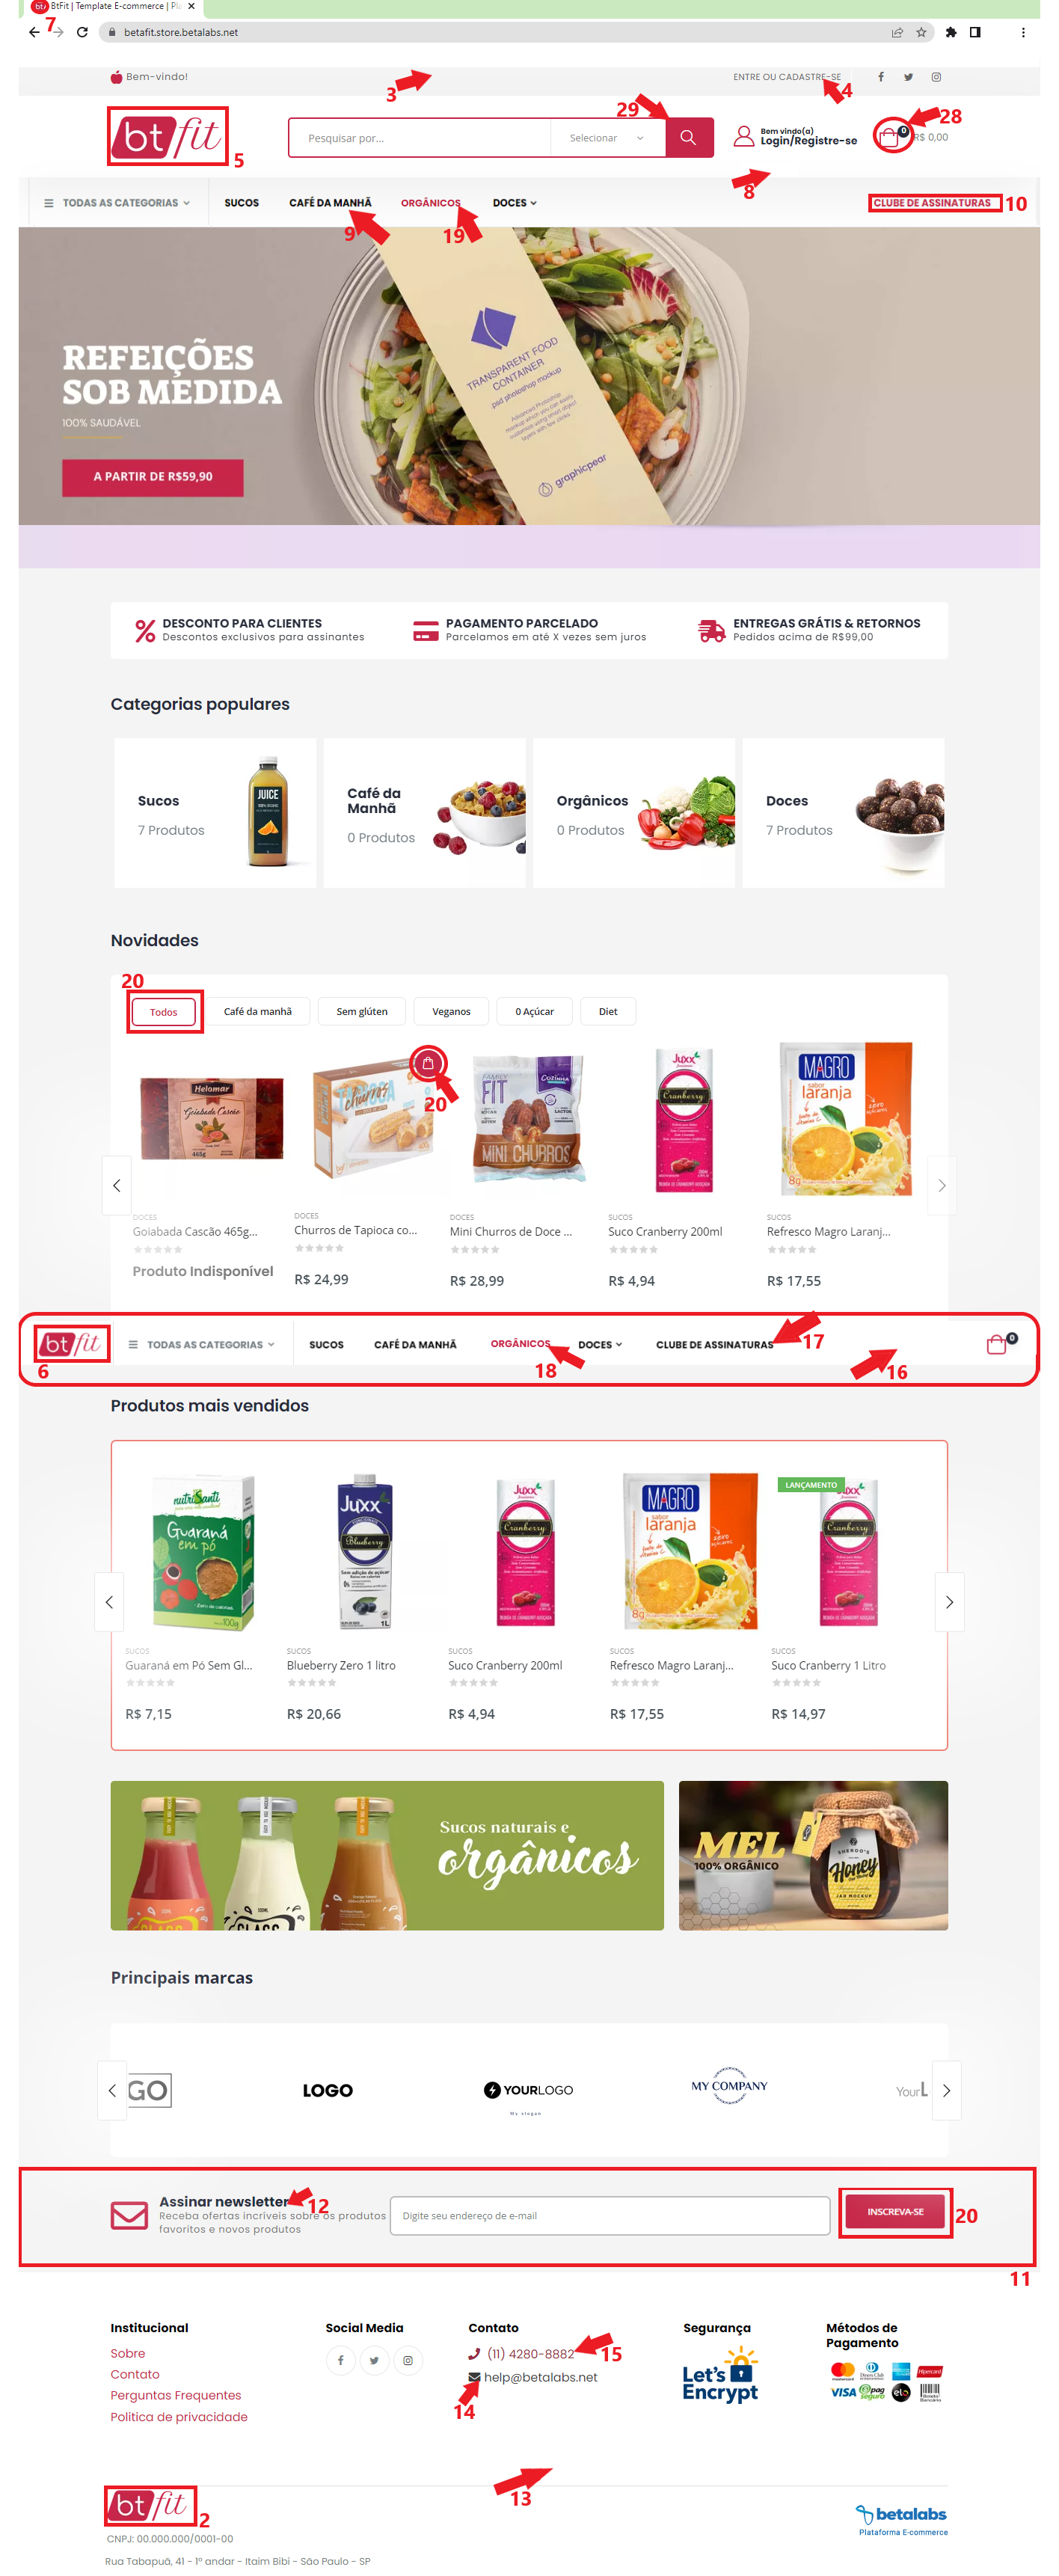Reload the page with the browser refresh icon

coord(82,32)
